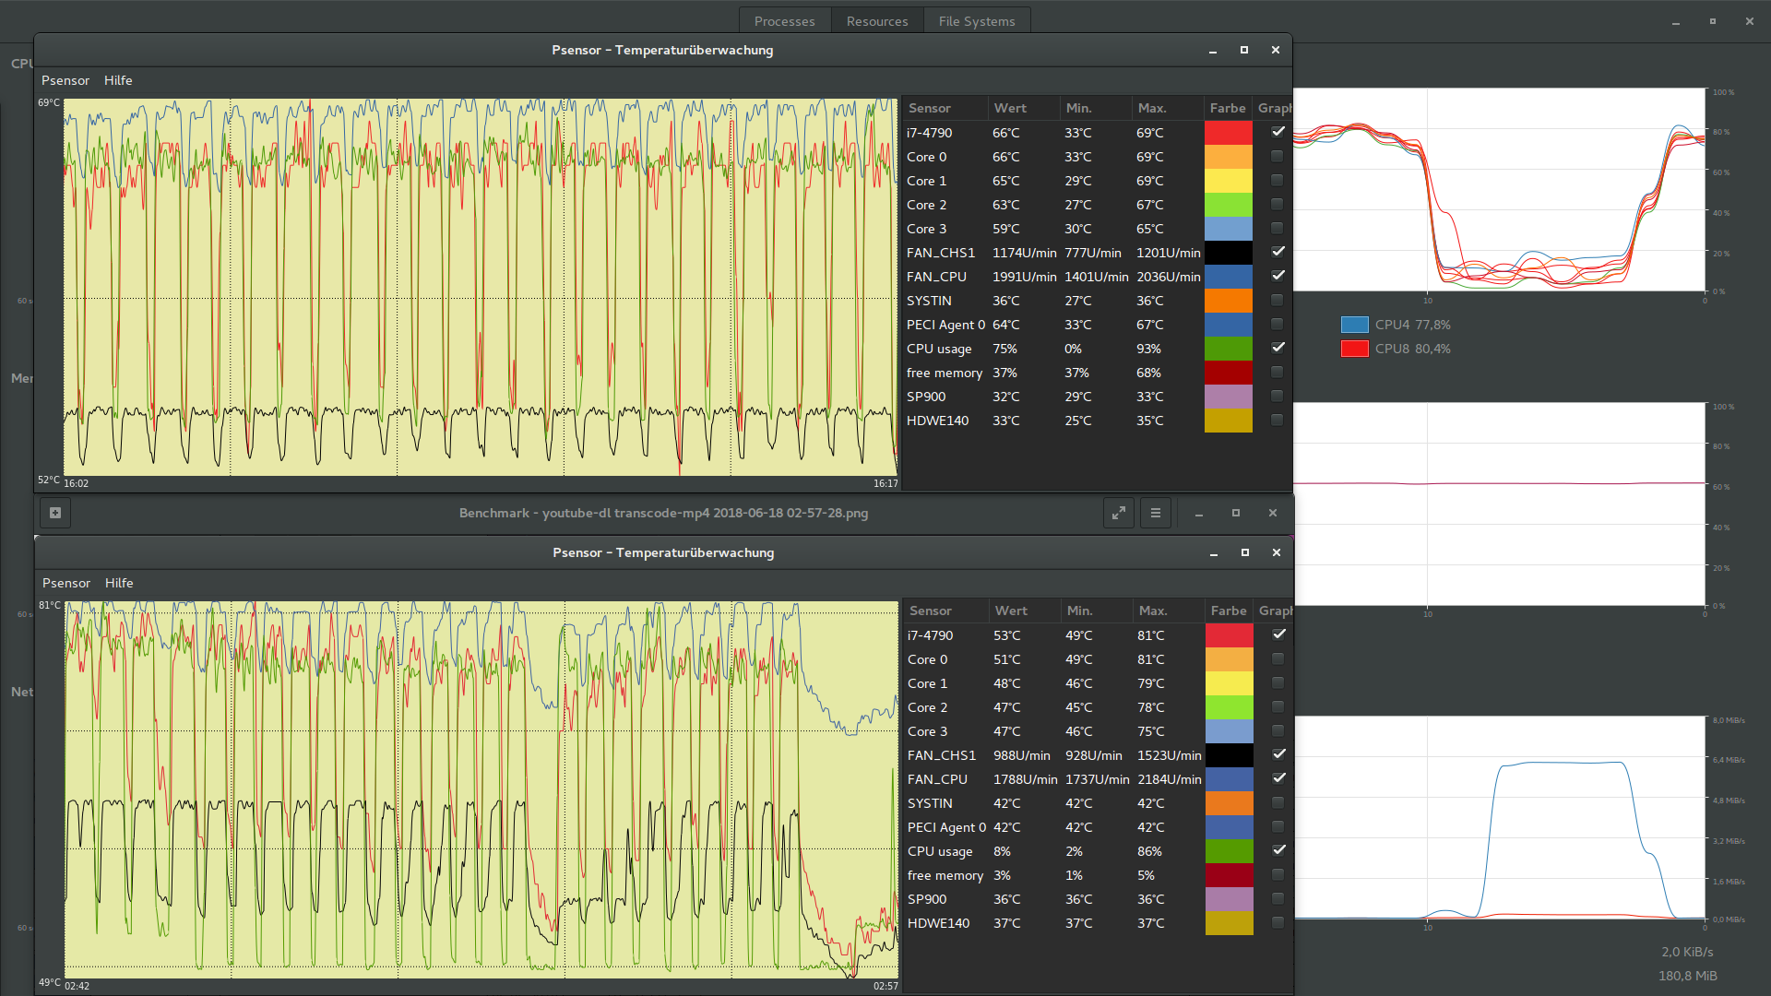The height and width of the screenshot is (996, 1771).
Task: Maximize the top Psensor window
Action: click(x=1243, y=50)
